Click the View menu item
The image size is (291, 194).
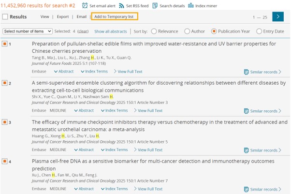pyautogui.click(x=45, y=17)
